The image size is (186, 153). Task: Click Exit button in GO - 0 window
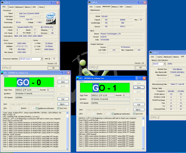(x=63, y=99)
